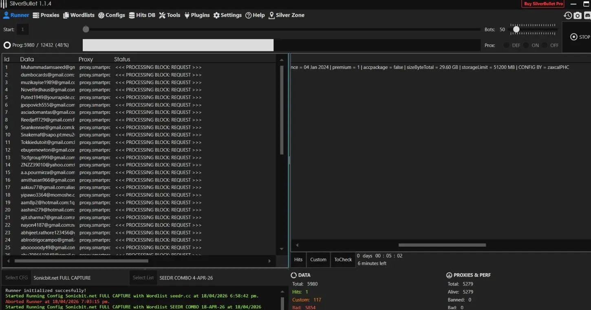Click the hits panel horizontal scrollbar thumb
Image resolution: width=591 pixels, height=310 pixels.
[442, 245]
